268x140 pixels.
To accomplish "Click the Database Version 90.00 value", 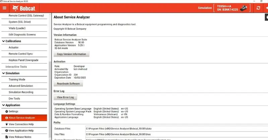I will (81, 43).
